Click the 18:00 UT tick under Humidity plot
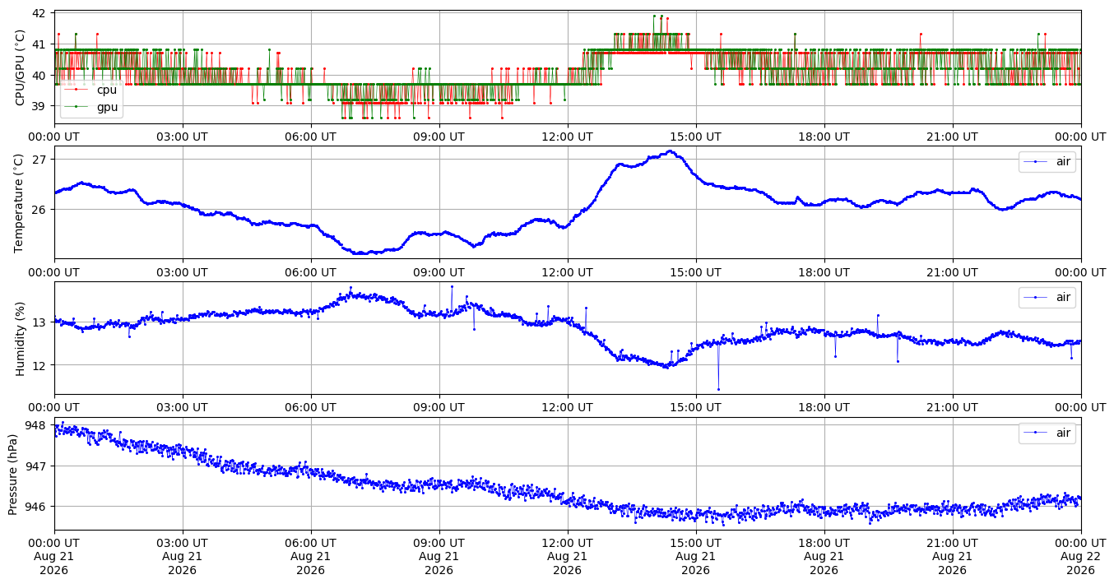 coord(824,408)
